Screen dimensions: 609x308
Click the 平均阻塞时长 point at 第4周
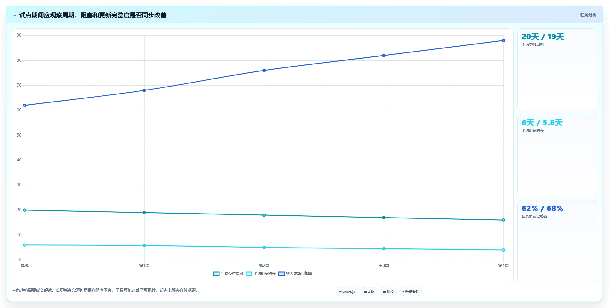click(503, 250)
